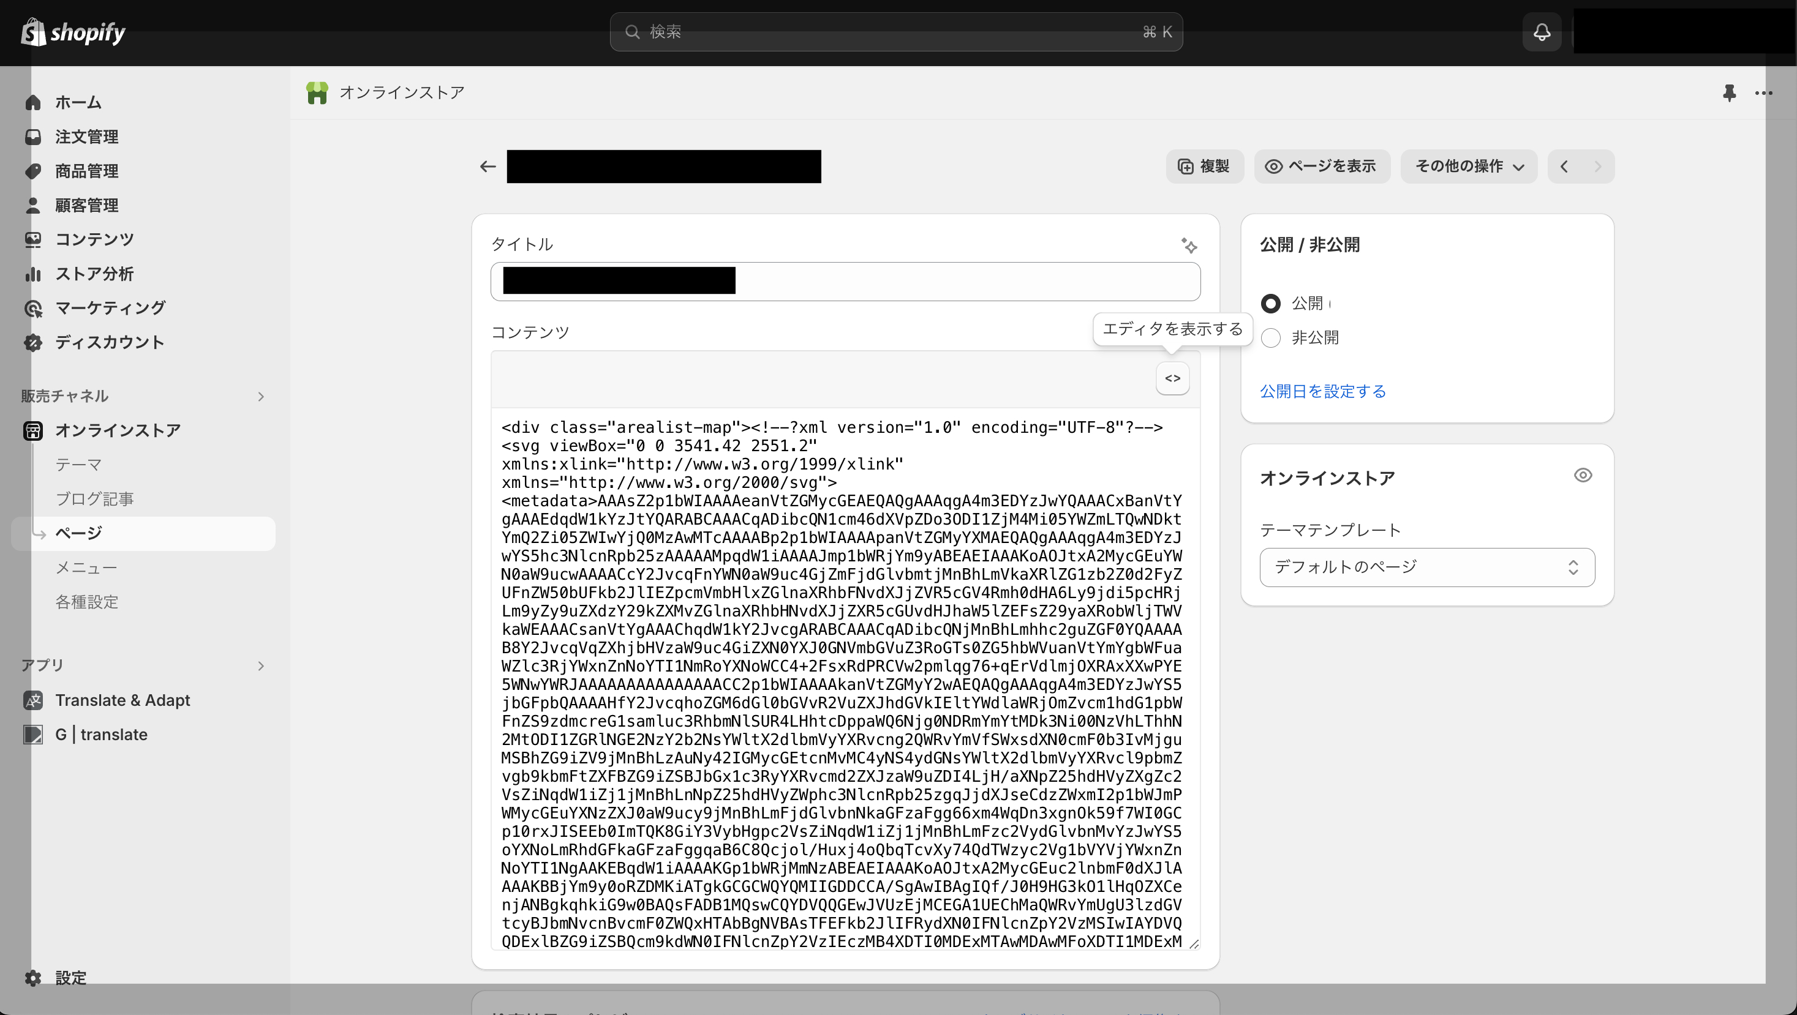Click the 複製 button
This screenshot has width=1797, height=1015.
(1205, 167)
